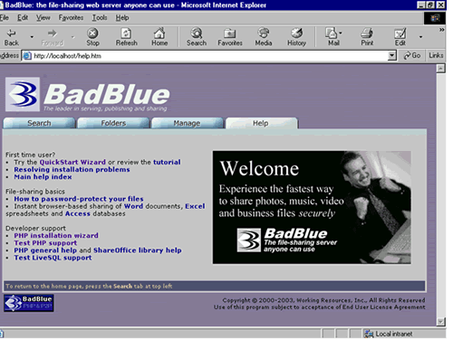Click the Edit toolbar icon
The image size is (453, 339).
[400, 37]
